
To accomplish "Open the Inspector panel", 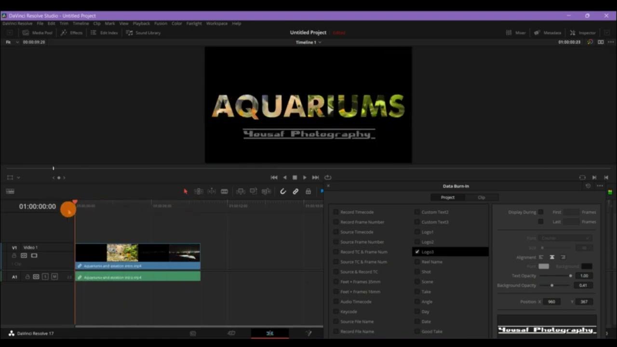I will (x=583, y=33).
